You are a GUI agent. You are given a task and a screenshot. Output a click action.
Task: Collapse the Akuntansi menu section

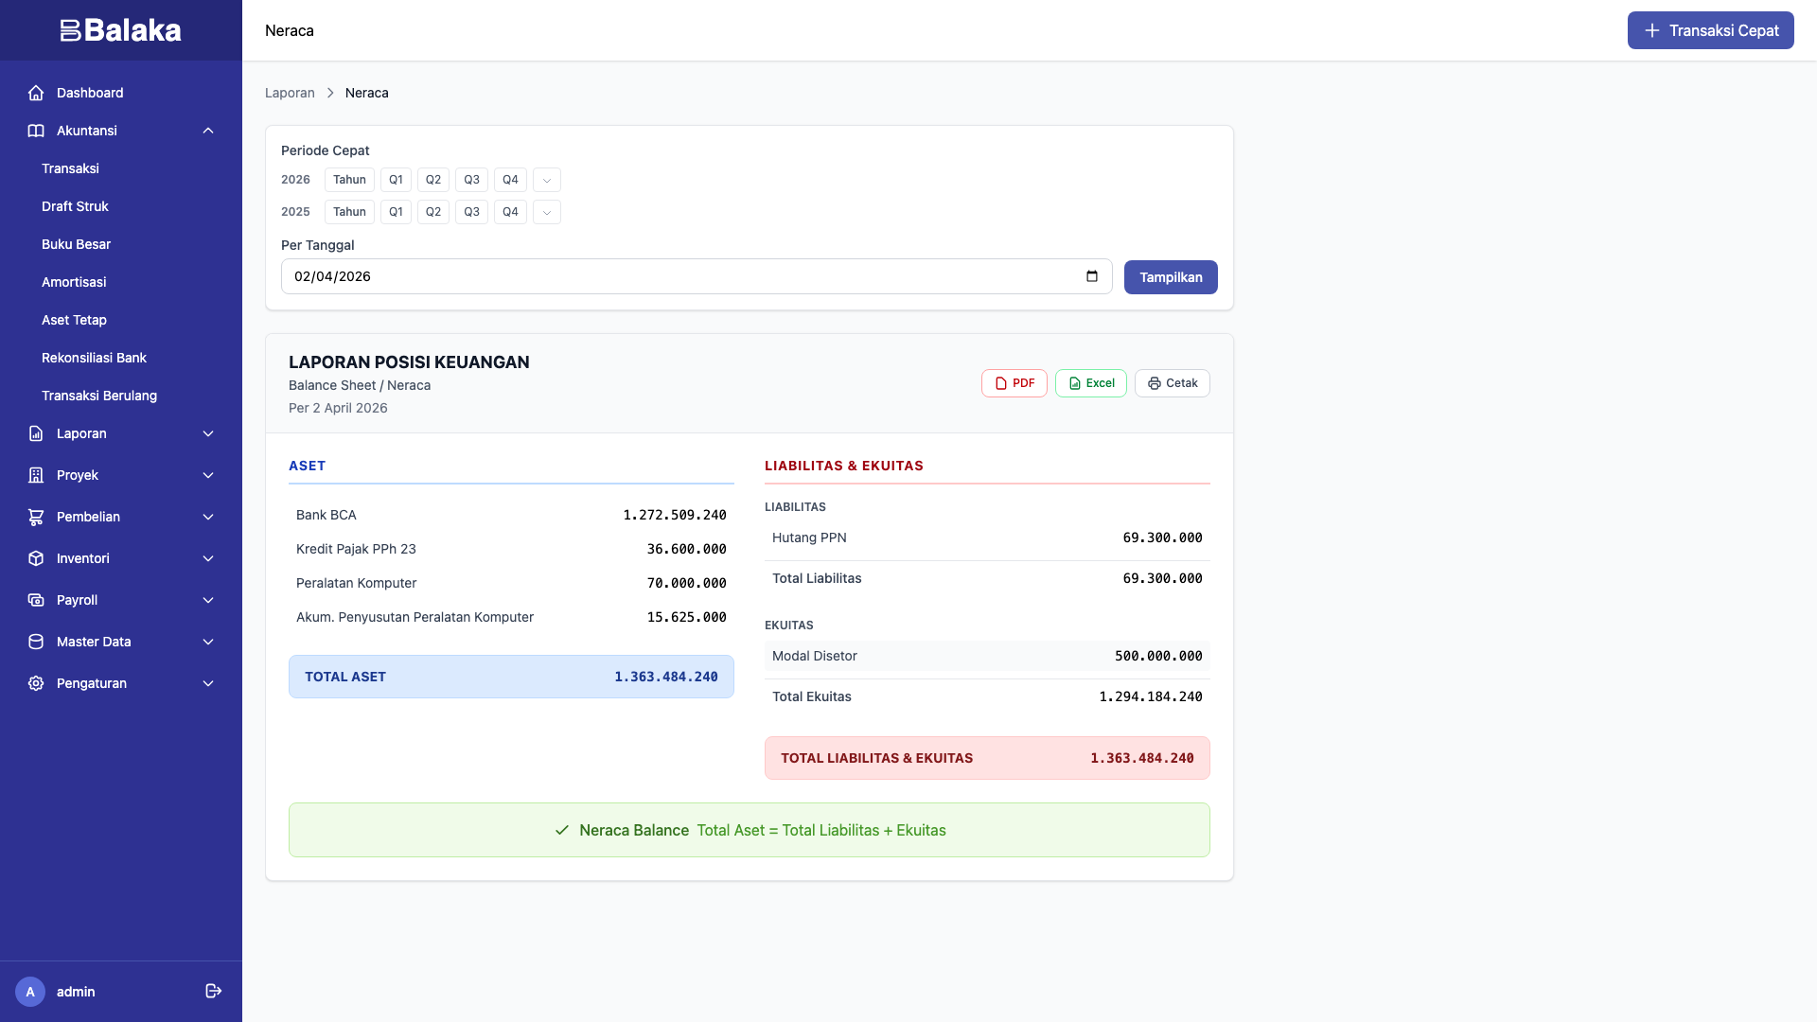click(x=208, y=131)
